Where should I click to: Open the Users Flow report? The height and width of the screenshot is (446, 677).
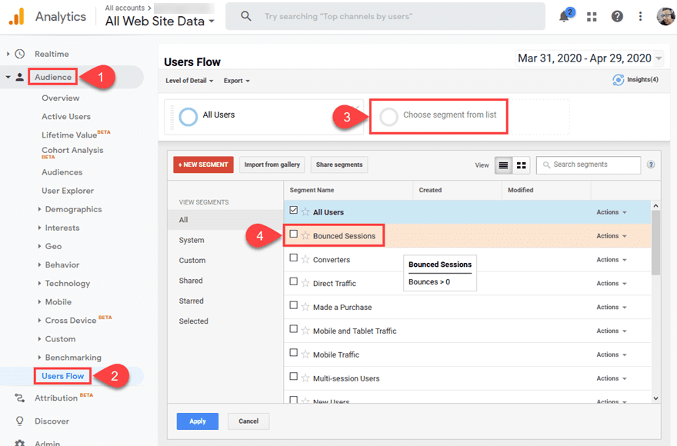point(62,376)
